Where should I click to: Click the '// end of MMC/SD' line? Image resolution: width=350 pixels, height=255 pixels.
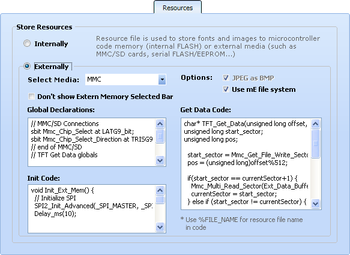coord(56,147)
